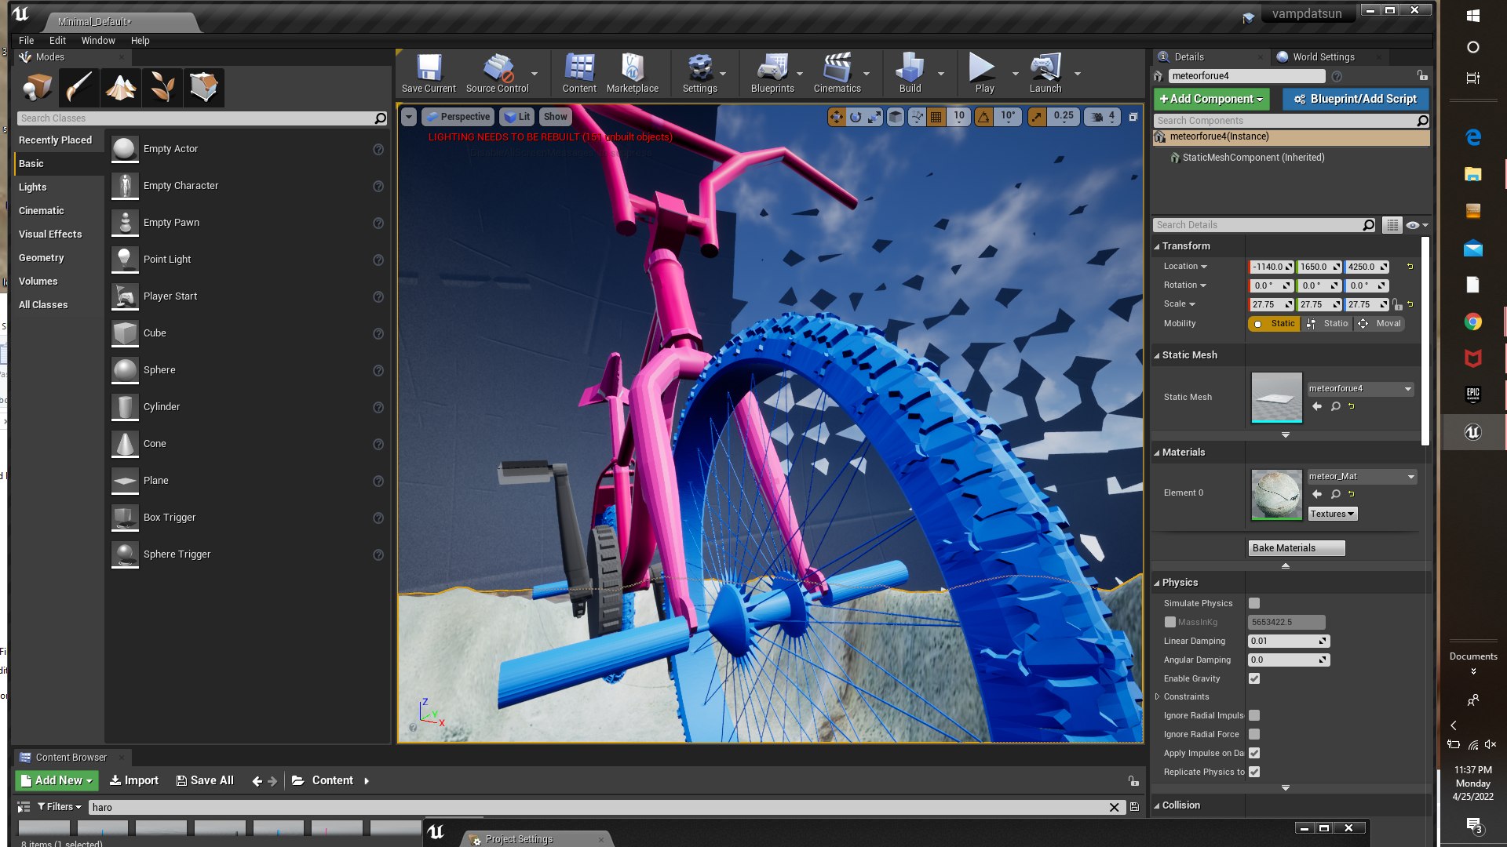Select the Lights category
Image resolution: width=1507 pixels, height=847 pixels.
(x=33, y=187)
